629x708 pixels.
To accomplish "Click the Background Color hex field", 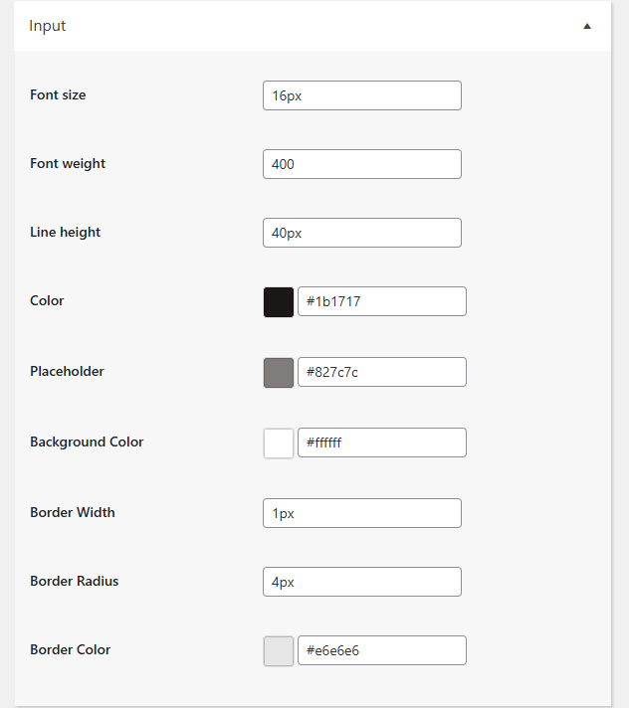I will [382, 443].
